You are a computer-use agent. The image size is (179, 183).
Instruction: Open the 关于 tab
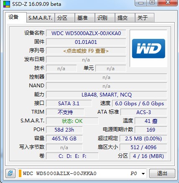click(x=145, y=18)
